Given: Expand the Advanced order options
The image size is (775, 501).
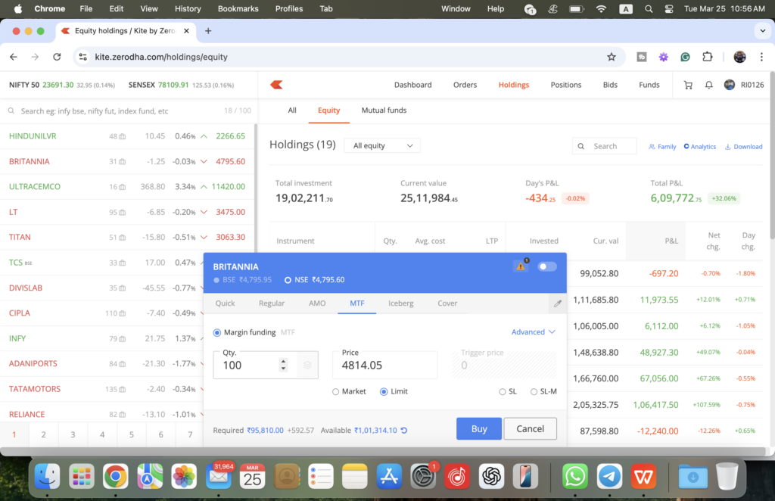Looking at the screenshot, I should click(534, 332).
